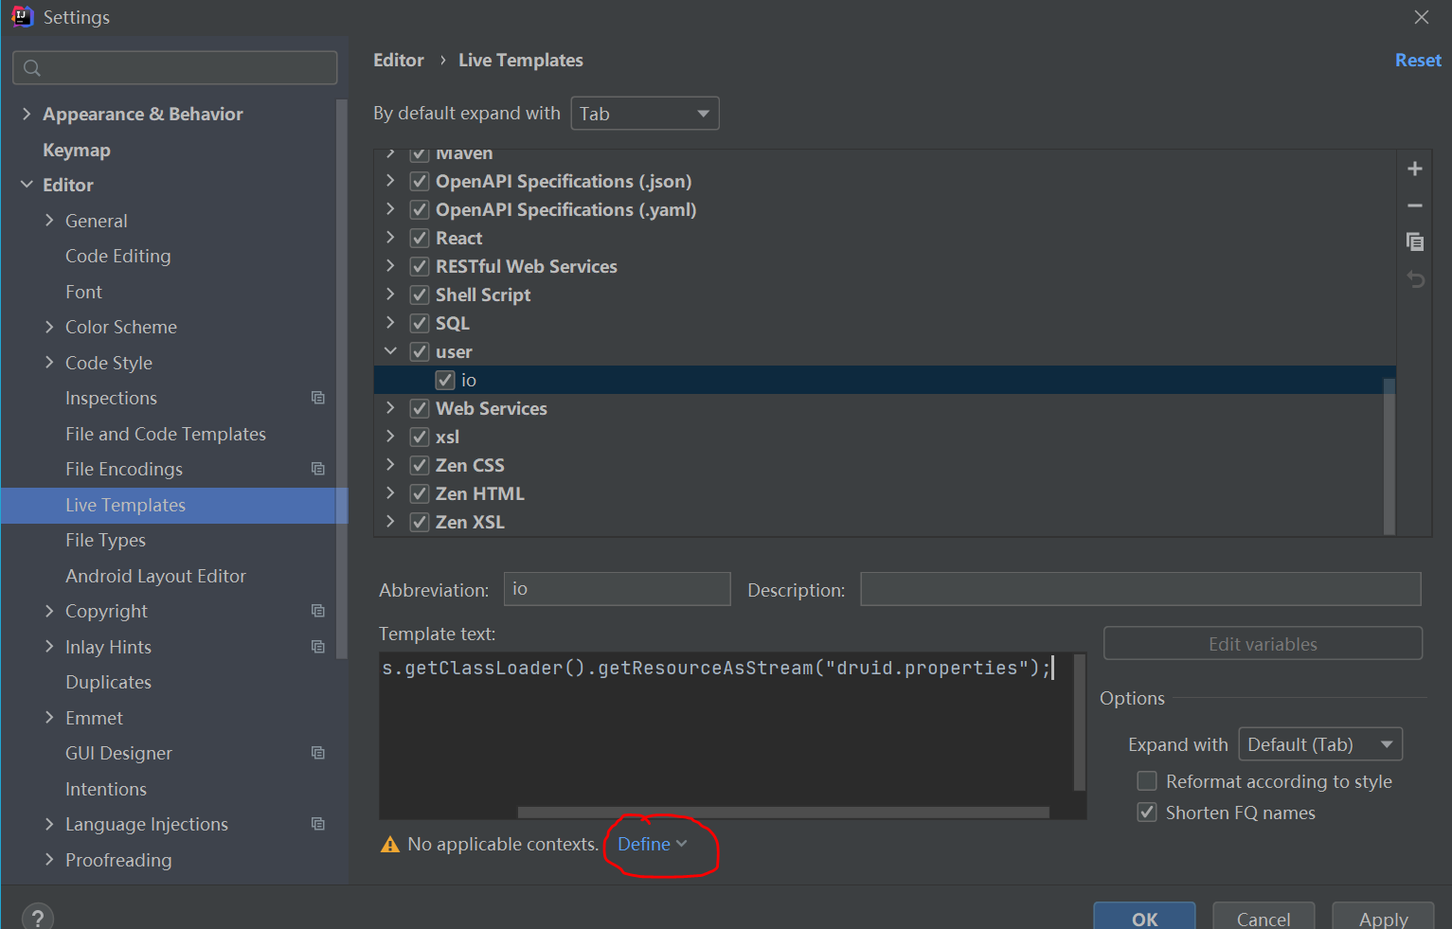The width and height of the screenshot is (1452, 929).
Task: Open the Code Editing settings page
Action: (118, 256)
